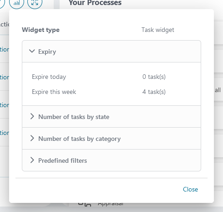
Task: Click the Your Processes heading
Action: [x=95, y=3]
